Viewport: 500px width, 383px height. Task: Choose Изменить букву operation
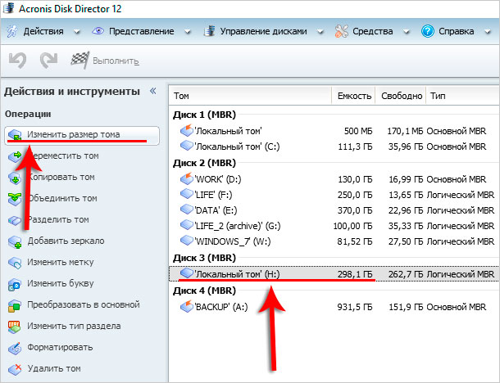click(x=61, y=284)
